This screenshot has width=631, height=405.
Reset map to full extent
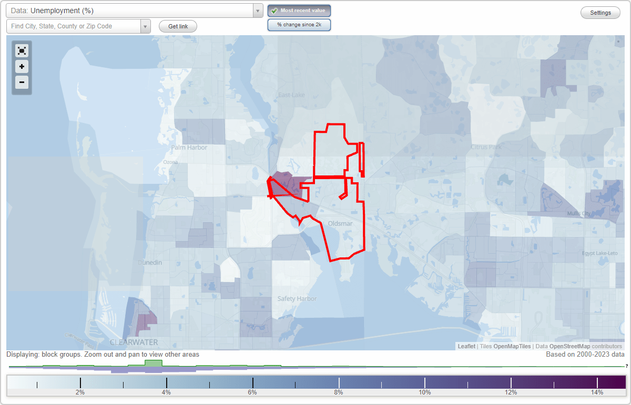click(22, 50)
